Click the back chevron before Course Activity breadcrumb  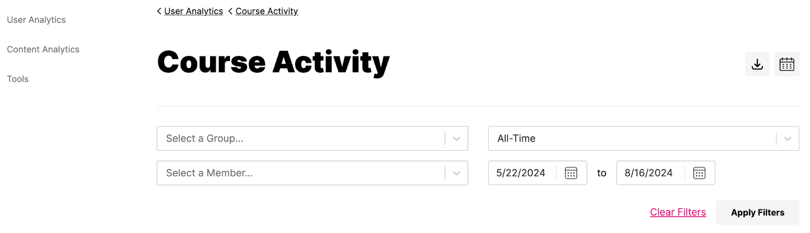coord(230,11)
